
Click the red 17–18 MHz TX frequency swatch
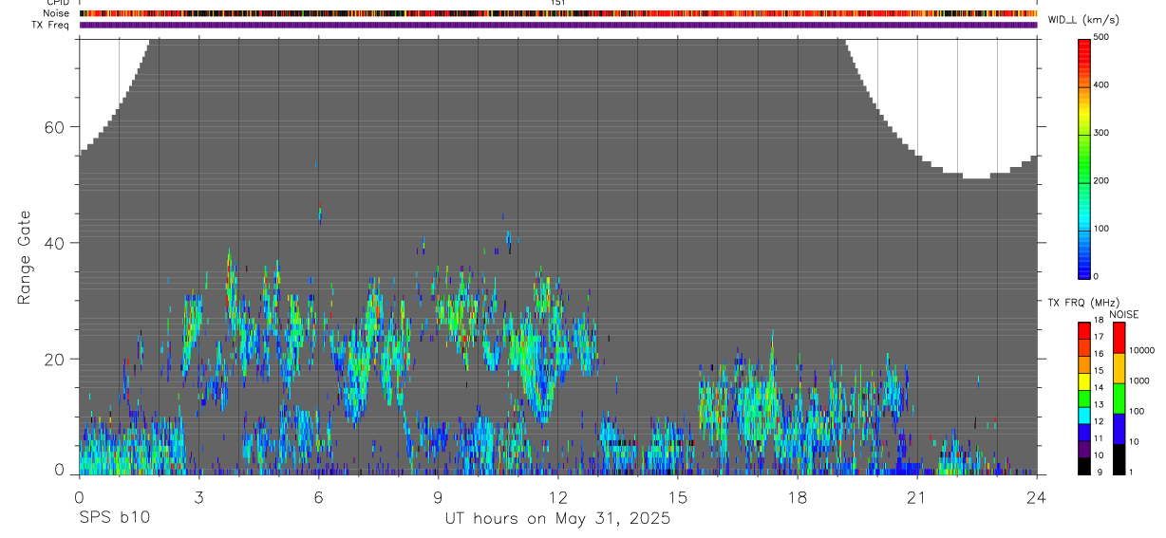[x=1084, y=331]
